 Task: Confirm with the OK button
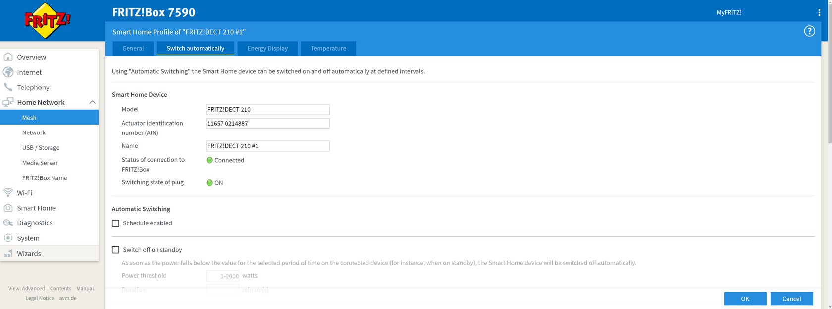pyautogui.click(x=745, y=299)
